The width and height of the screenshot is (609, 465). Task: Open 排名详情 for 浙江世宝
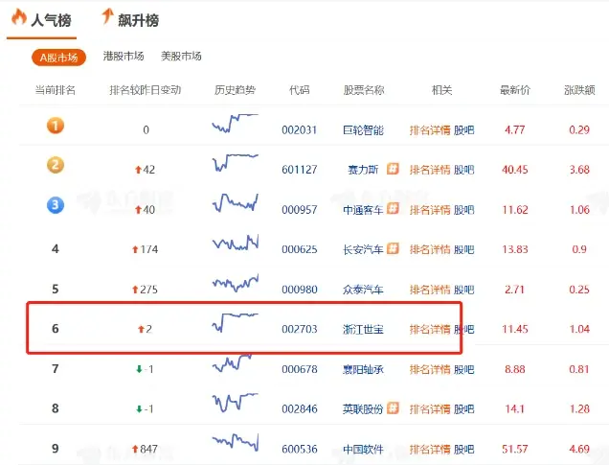click(x=430, y=329)
